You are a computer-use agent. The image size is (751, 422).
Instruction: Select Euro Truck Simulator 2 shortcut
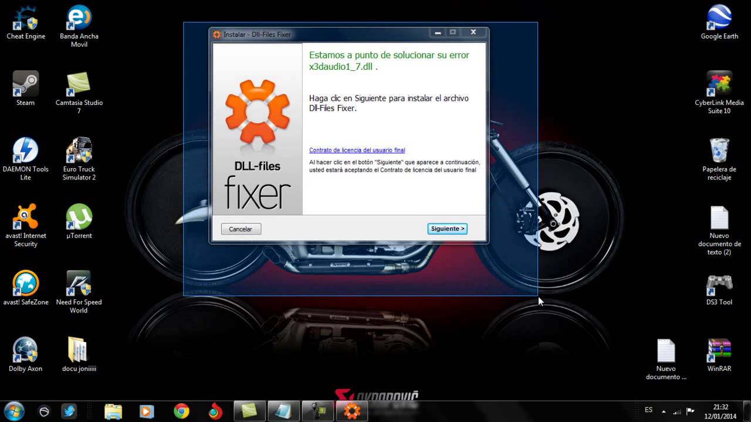point(79,159)
